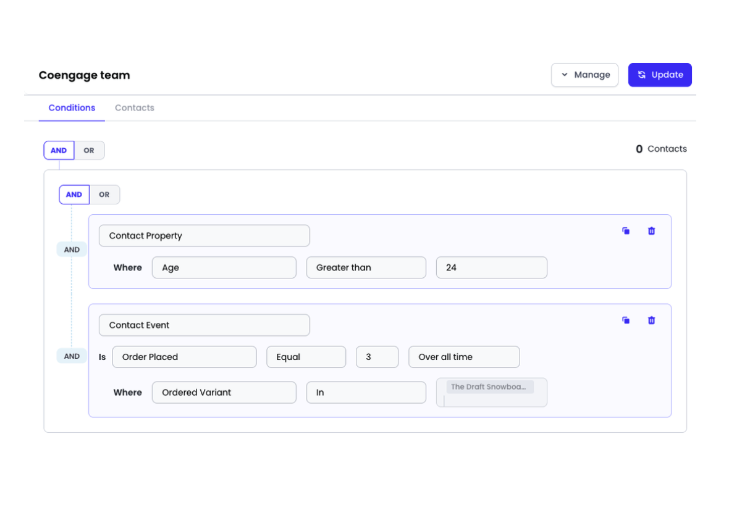Delete the Contact Event condition

(x=651, y=320)
